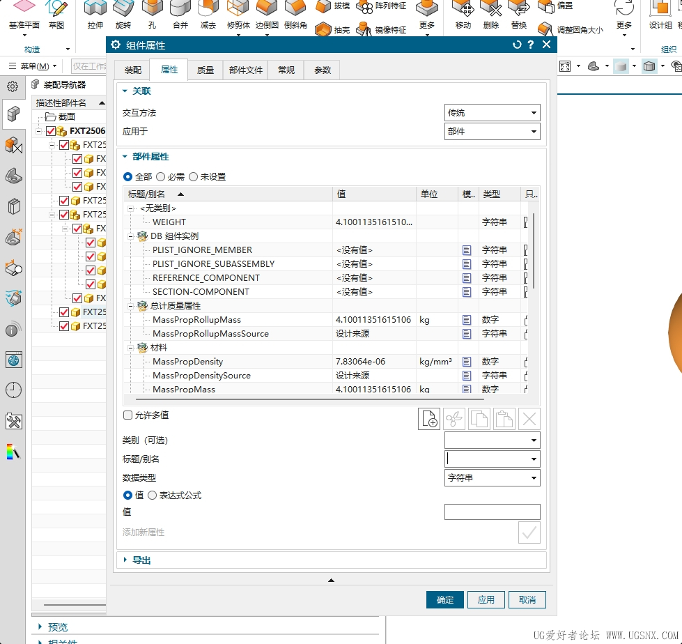Open the 数据类型 dropdown
The image size is (682, 644).
pyautogui.click(x=493, y=478)
